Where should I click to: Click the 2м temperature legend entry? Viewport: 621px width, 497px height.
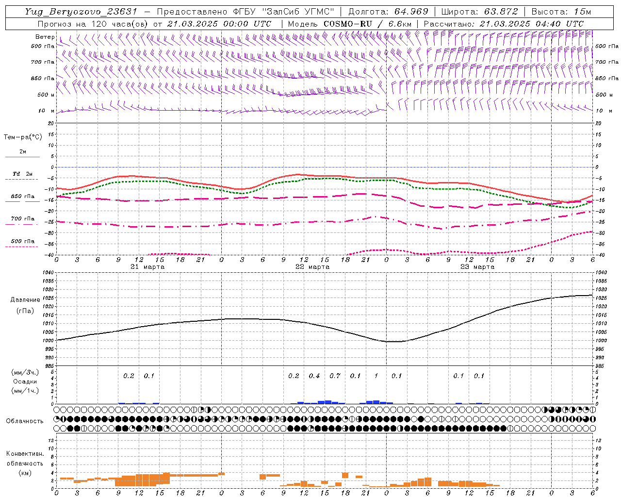pyautogui.click(x=23, y=151)
